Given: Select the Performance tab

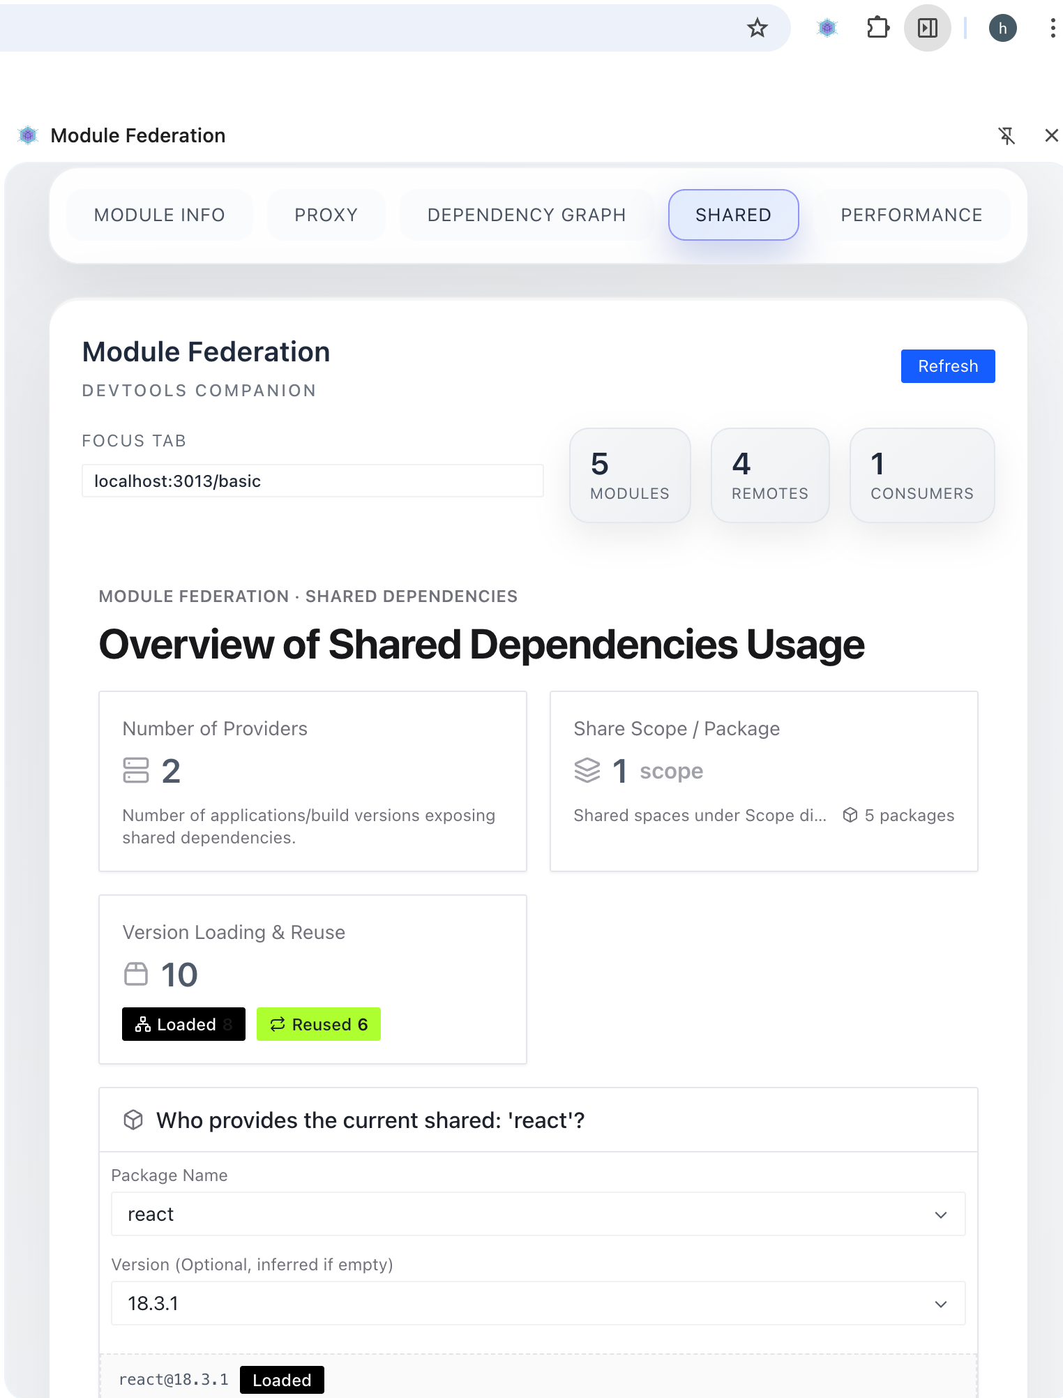Looking at the screenshot, I should [x=911, y=215].
